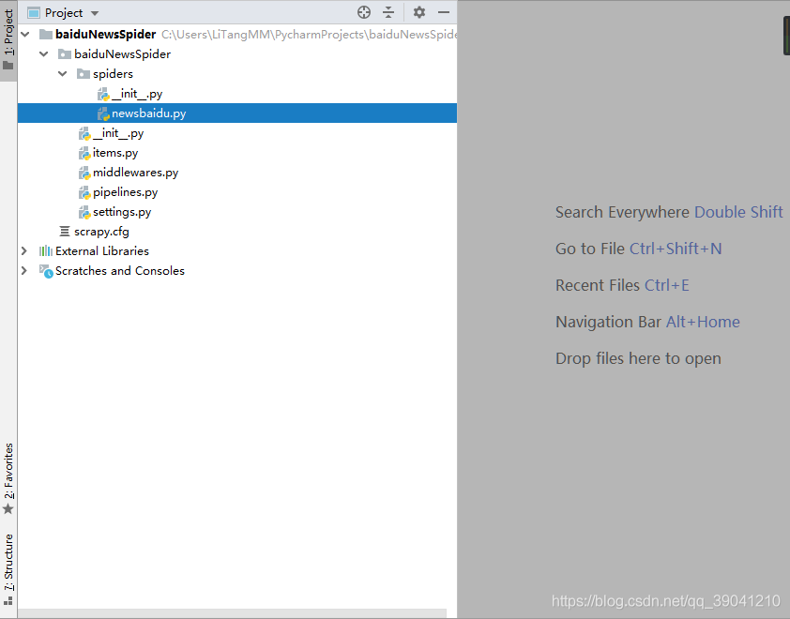Viewport: 790px width, 619px height.
Task: Click the Collapse All icon in Project toolbar
Action: pos(388,12)
